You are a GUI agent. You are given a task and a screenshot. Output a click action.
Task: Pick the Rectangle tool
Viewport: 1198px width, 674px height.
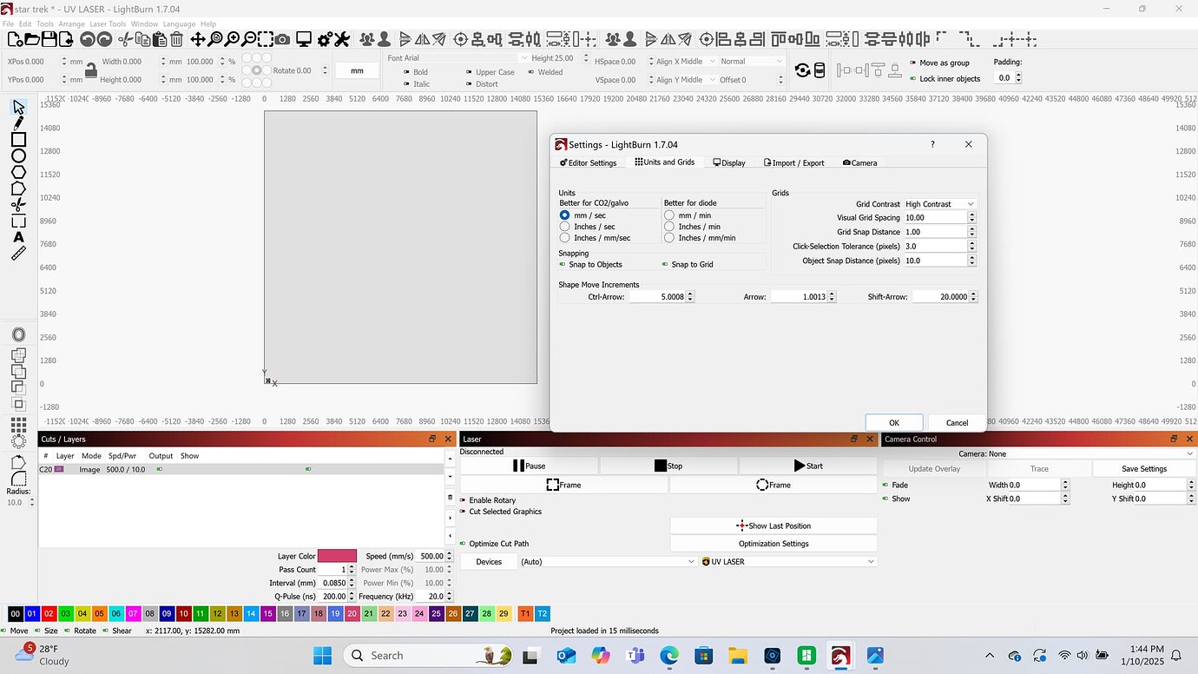click(19, 139)
